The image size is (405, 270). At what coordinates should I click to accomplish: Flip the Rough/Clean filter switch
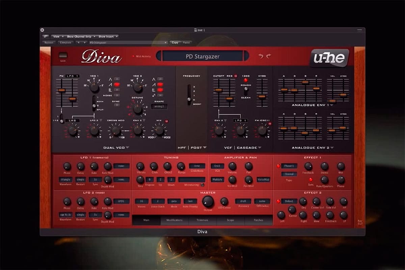(246, 91)
